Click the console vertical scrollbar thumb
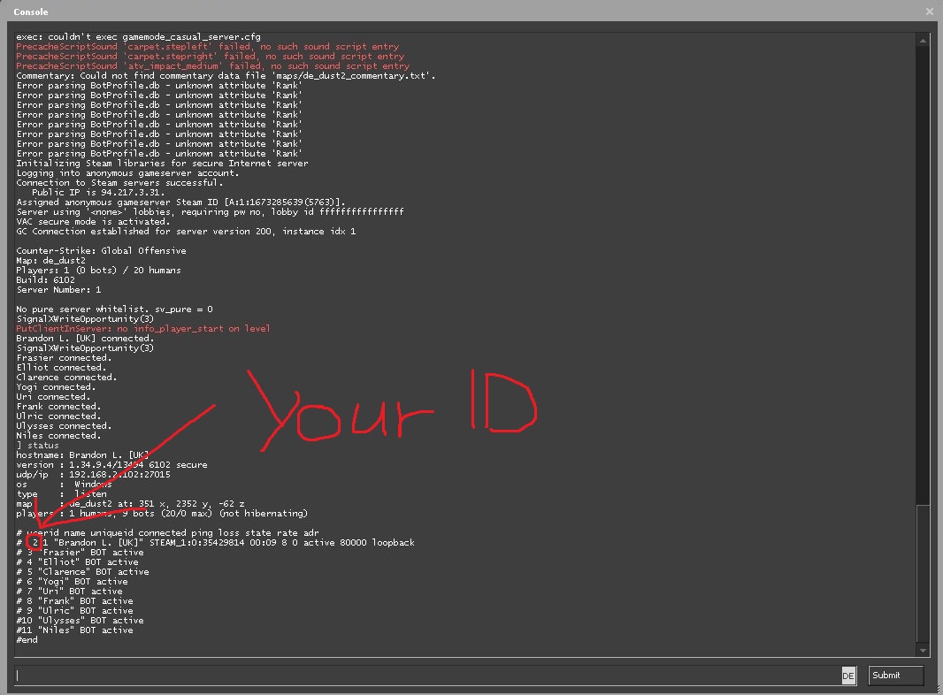 click(x=923, y=573)
